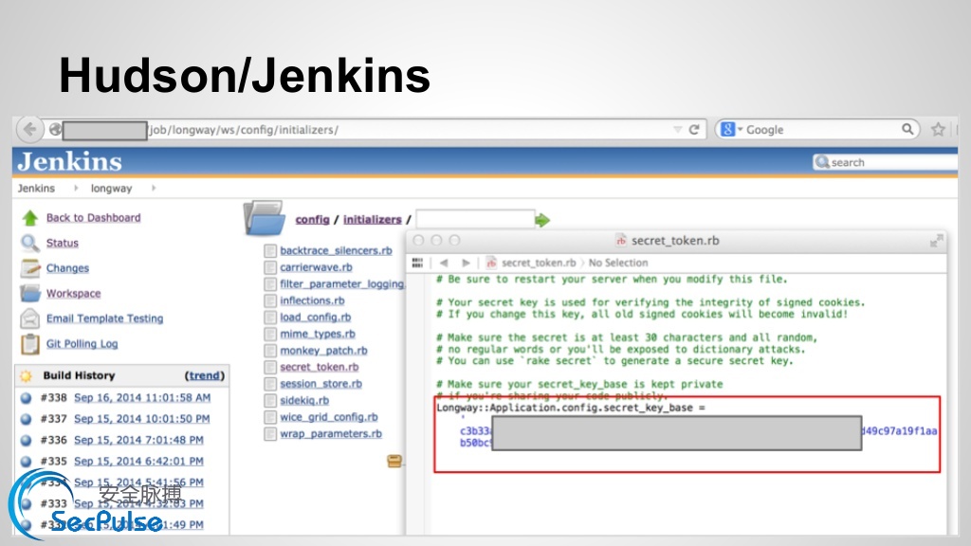Open wice_grid_config.rb file

pos(329,417)
